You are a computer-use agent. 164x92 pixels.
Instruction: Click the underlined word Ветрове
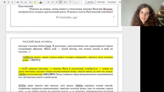click(108, 9)
